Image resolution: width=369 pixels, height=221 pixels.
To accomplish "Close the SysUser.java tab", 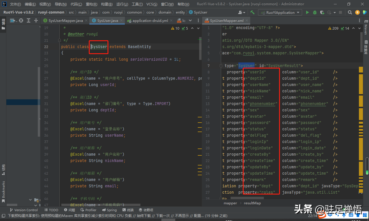I will click(x=121, y=21).
